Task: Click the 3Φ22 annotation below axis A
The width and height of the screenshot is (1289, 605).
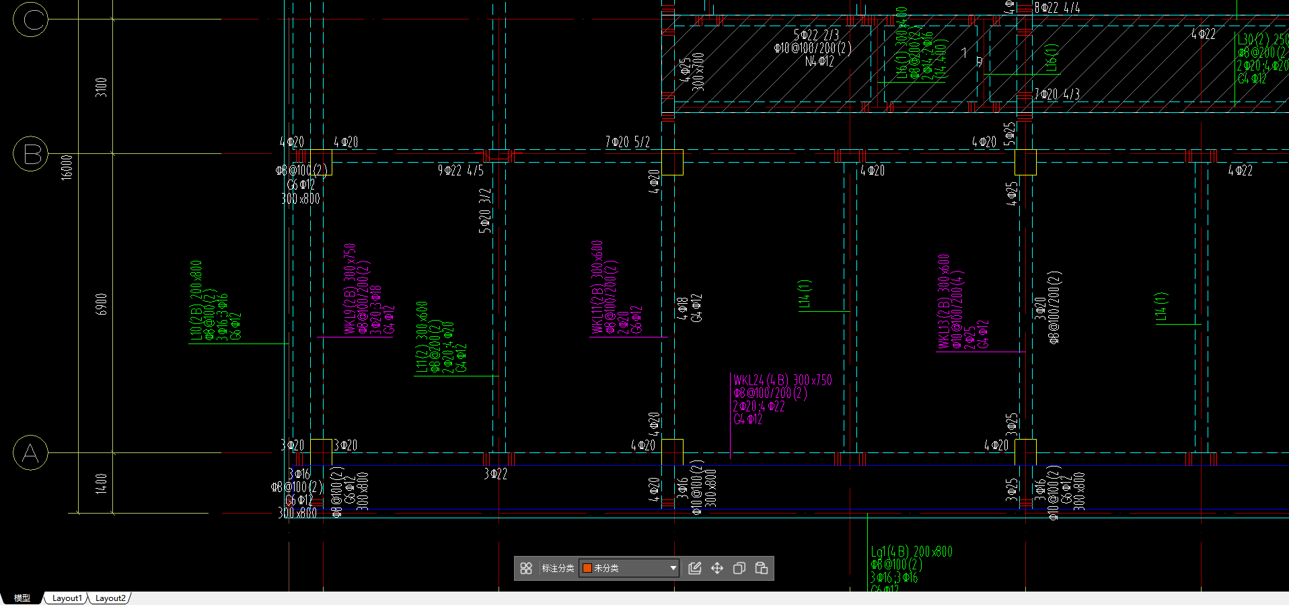Action: (496, 474)
